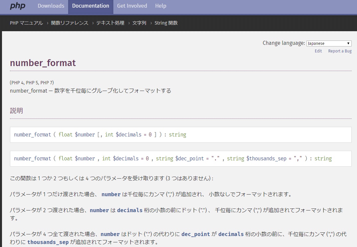
Task: Open the Change language dropdown
Action: coord(329,43)
